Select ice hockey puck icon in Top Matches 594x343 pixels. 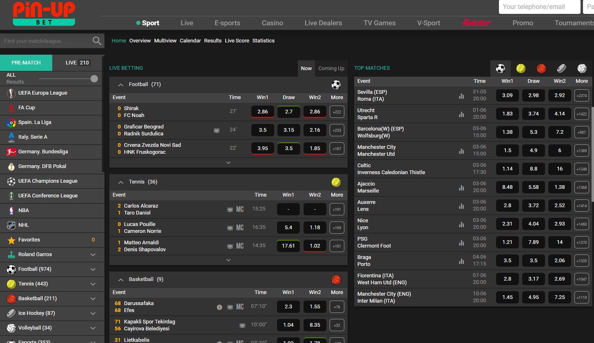tap(561, 69)
